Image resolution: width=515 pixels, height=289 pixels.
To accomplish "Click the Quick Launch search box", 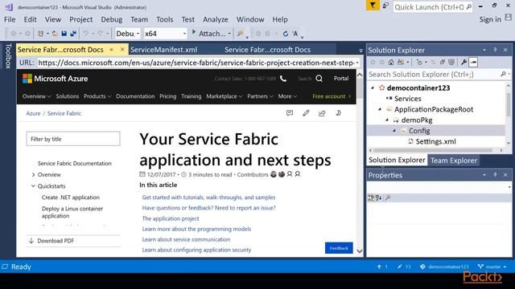I will (x=433, y=7).
